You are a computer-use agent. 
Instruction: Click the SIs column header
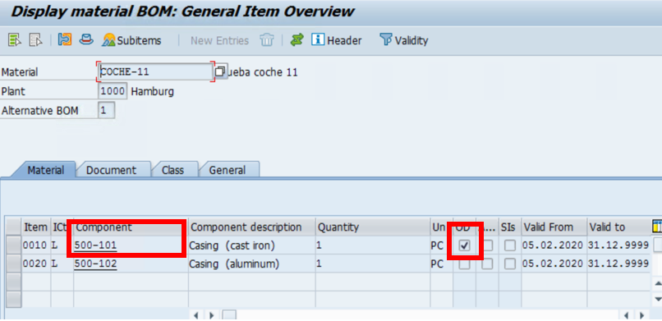tap(509, 227)
